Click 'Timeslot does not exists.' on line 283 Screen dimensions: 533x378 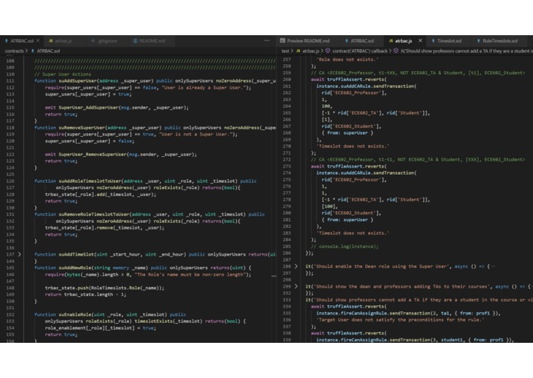(353, 233)
